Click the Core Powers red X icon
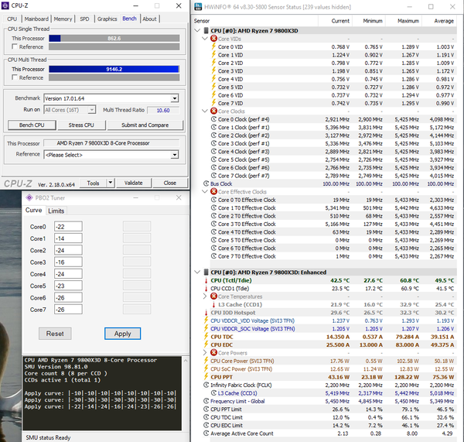The image size is (464, 442). tap(213, 352)
